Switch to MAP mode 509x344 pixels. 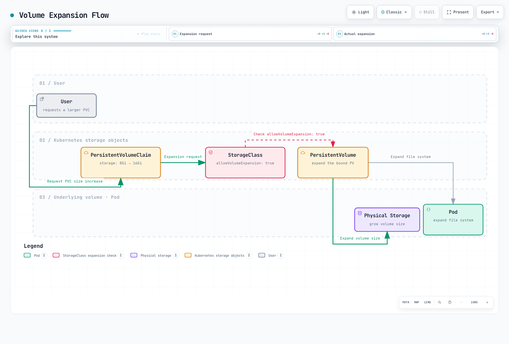pos(416,302)
